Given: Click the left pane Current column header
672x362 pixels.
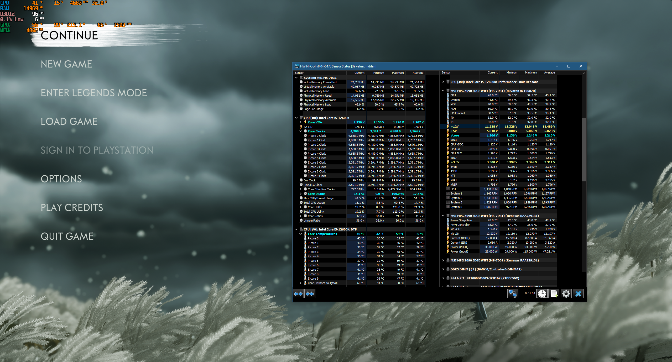Looking at the screenshot, I should (x=356, y=73).
